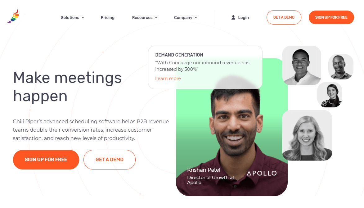The height and width of the screenshot is (208, 364).
Task: Select the thumbnail of man in checkered shirt
Action: (341, 67)
